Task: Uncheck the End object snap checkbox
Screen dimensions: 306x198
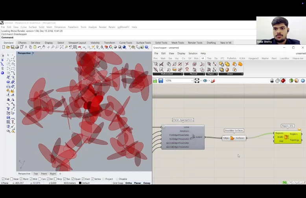Action: (3, 179)
